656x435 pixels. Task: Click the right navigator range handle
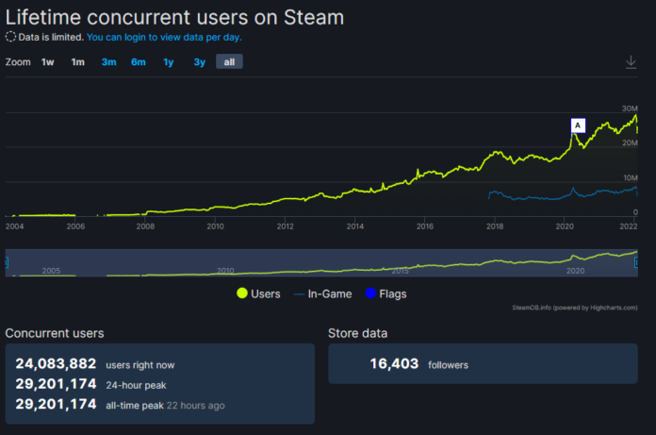(x=636, y=262)
